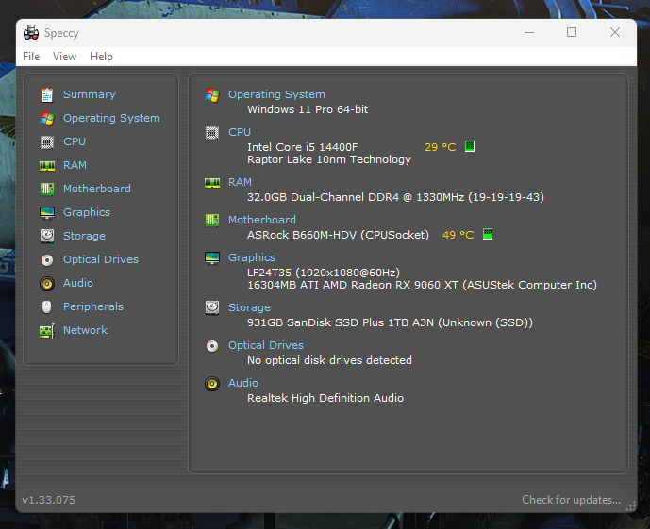Open the Operating System heading link in summary
The height and width of the screenshot is (529, 650).
click(276, 94)
